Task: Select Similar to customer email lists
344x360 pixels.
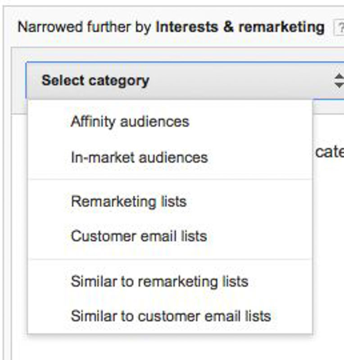Action: pyautogui.click(x=170, y=316)
